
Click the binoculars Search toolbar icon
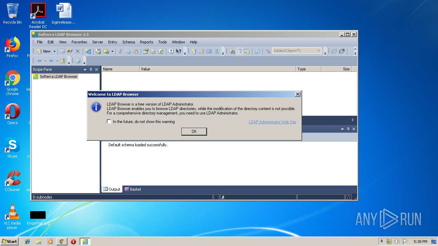click(232, 51)
